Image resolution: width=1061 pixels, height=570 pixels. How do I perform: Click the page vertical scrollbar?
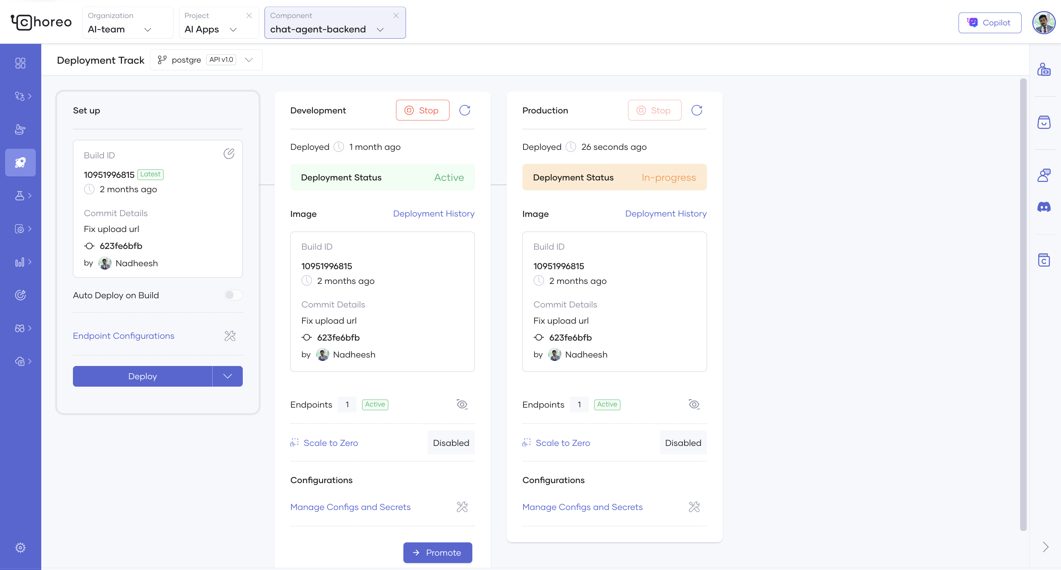(x=1023, y=305)
